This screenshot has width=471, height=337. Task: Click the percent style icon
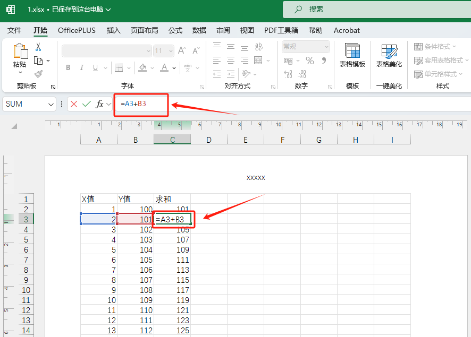(309, 61)
